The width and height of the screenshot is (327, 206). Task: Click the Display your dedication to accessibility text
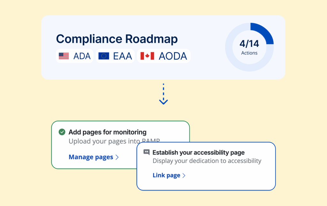coord(207,161)
